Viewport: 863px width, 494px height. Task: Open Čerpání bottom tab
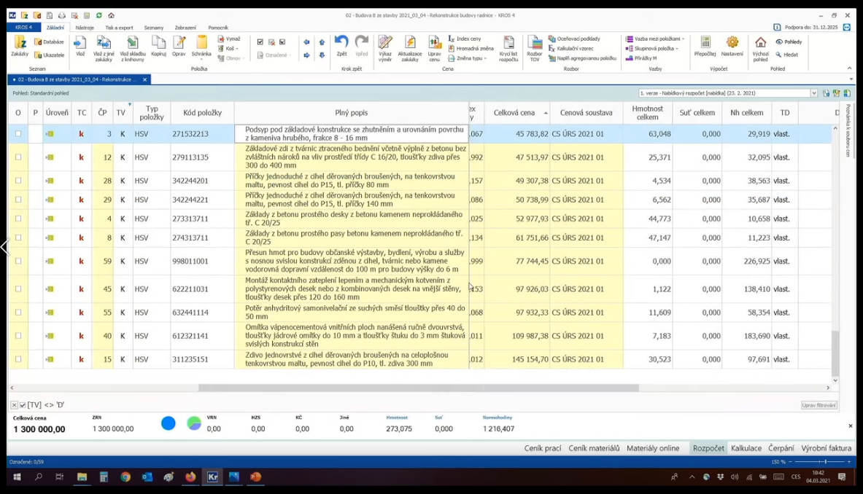781,448
